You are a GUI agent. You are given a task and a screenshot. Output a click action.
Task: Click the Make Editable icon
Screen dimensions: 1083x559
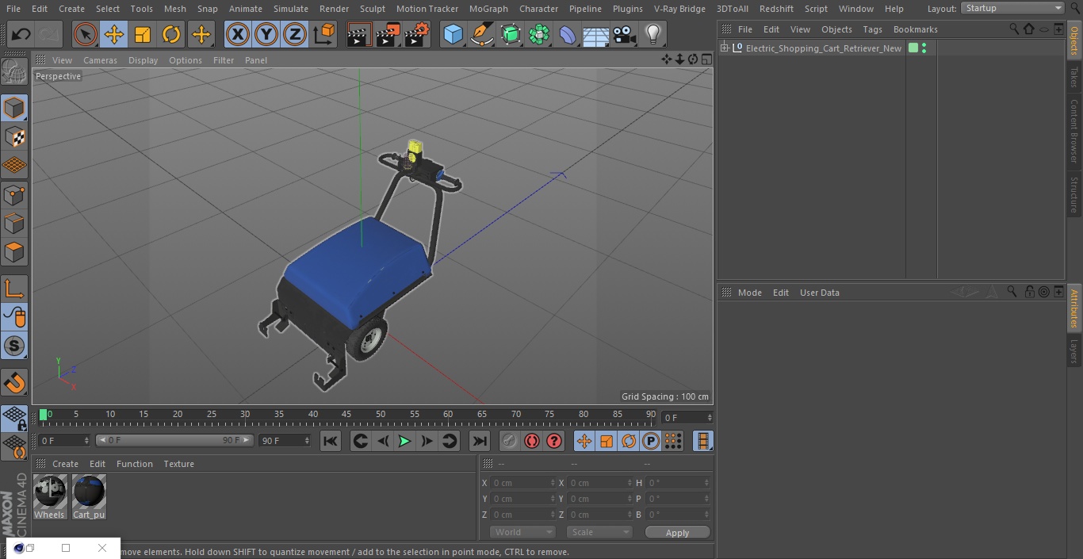click(x=14, y=72)
